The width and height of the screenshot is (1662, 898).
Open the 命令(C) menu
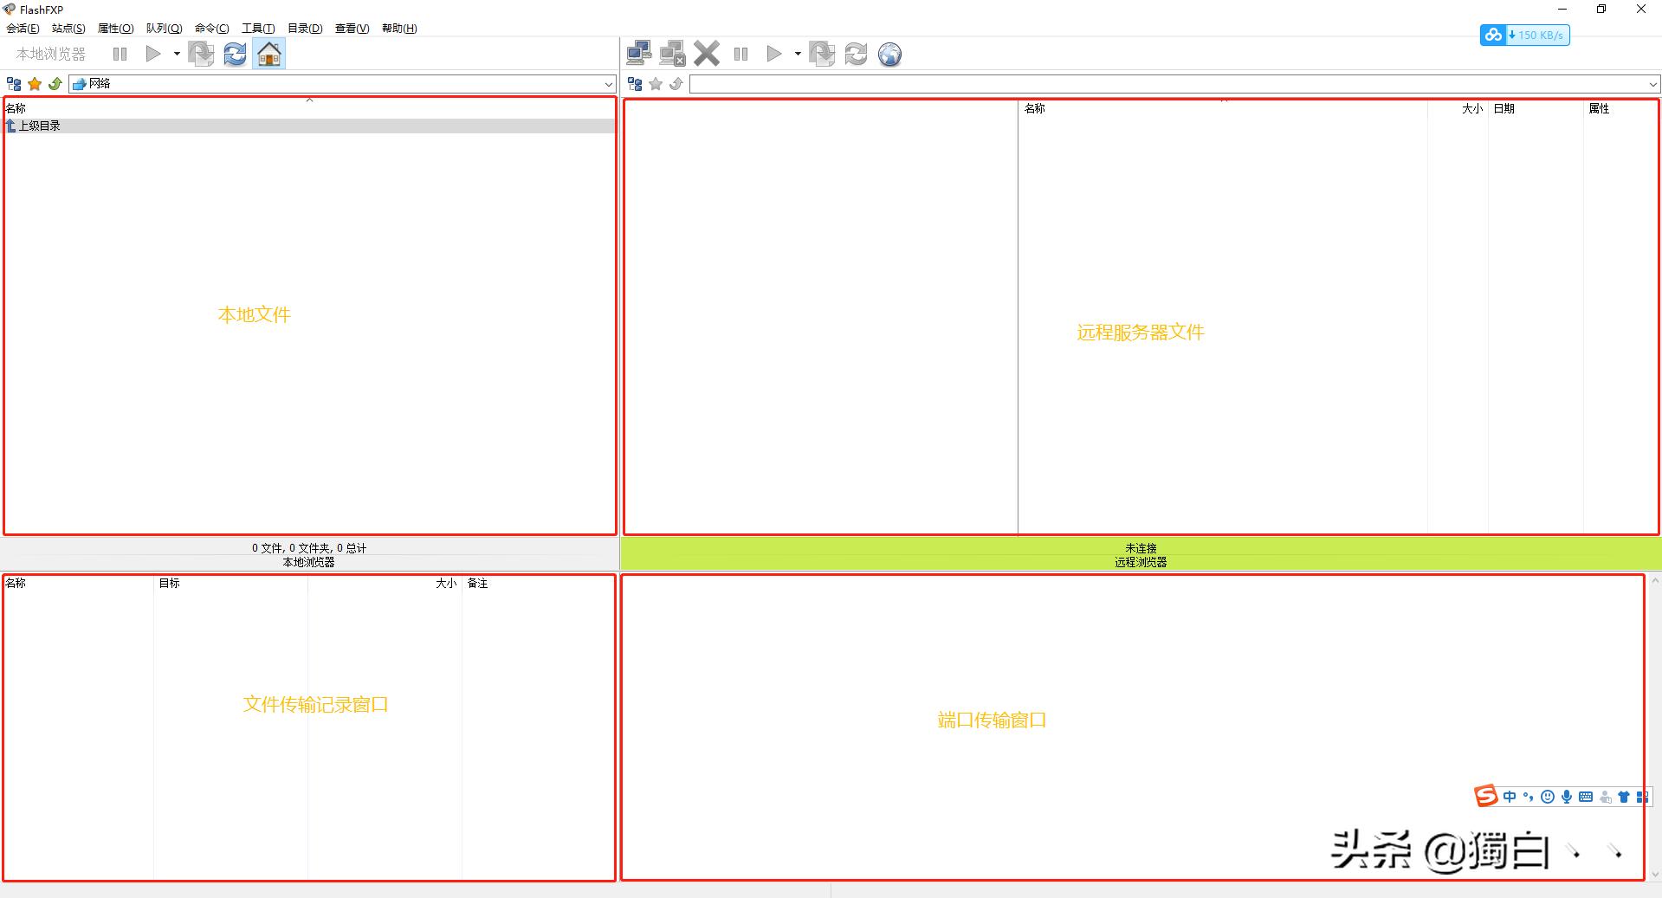click(x=212, y=29)
